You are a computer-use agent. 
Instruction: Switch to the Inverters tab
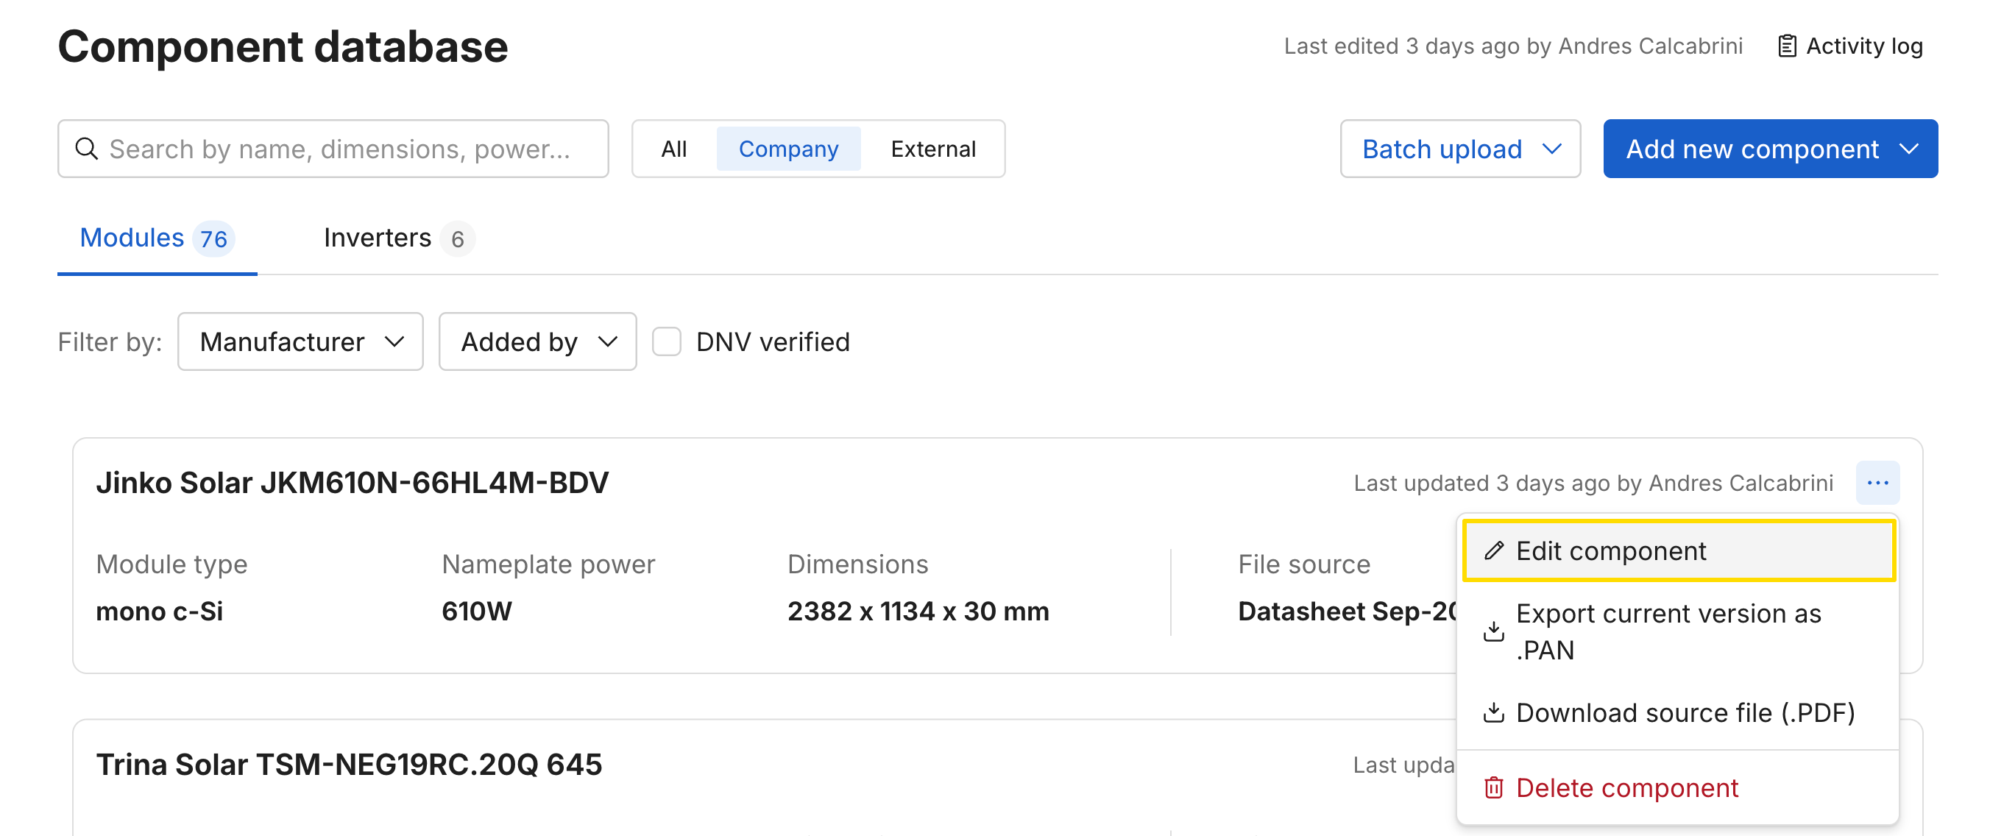(400, 238)
